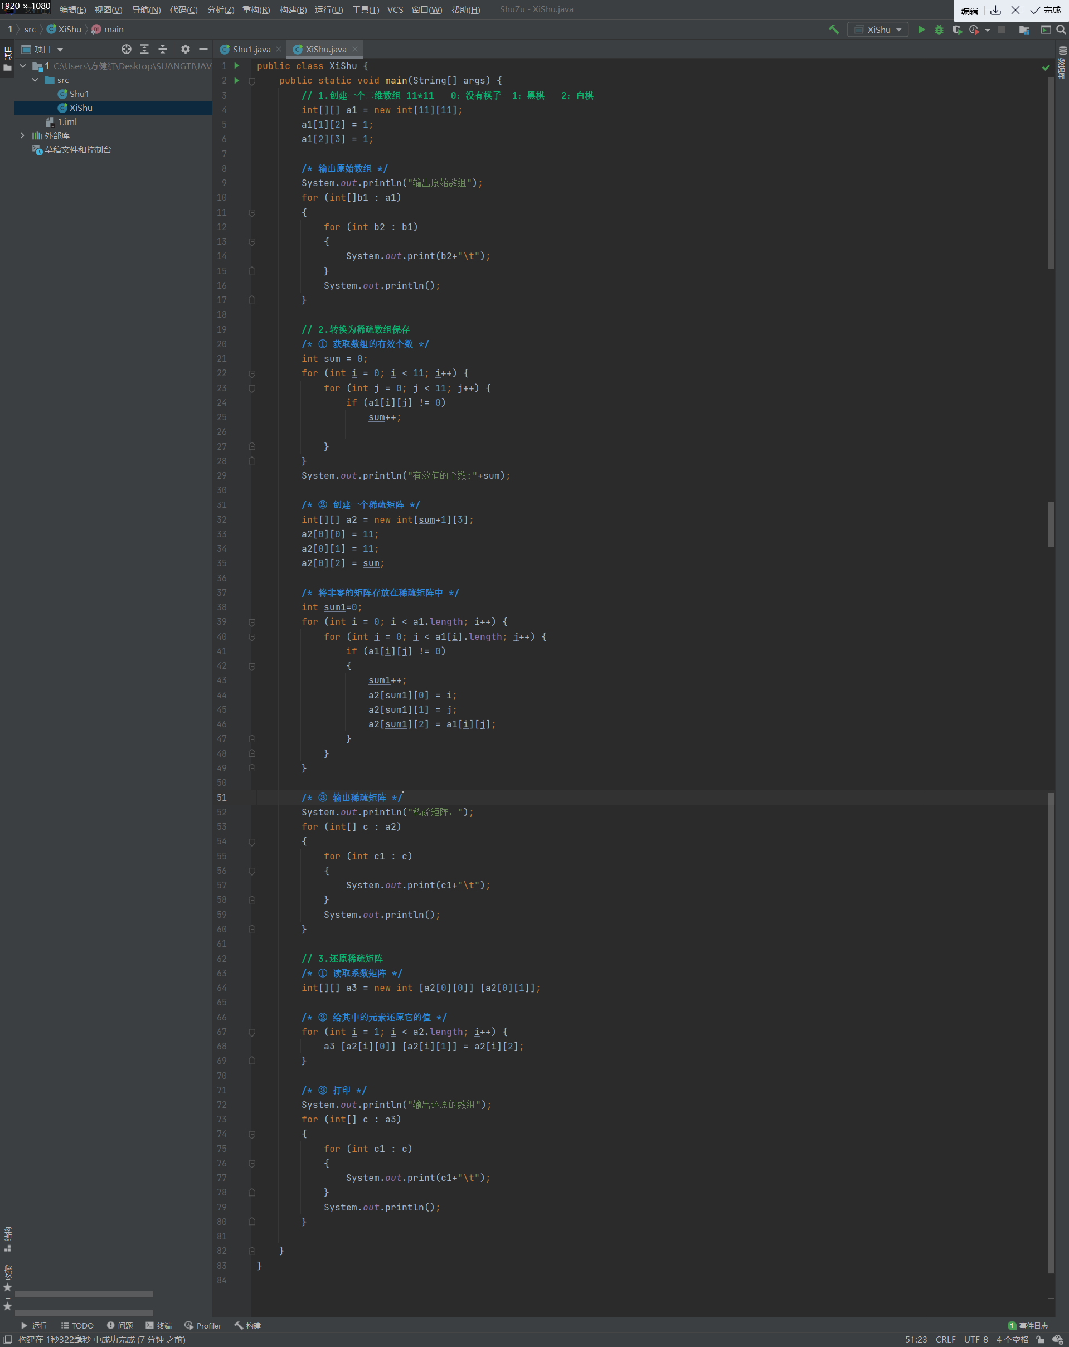The width and height of the screenshot is (1069, 1347).
Task: Select 1.iml file in project tree
Action: click(x=61, y=122)
